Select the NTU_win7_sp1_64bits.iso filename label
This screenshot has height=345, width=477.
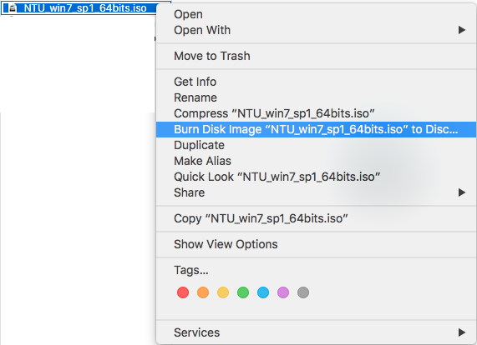click(85, 8)
